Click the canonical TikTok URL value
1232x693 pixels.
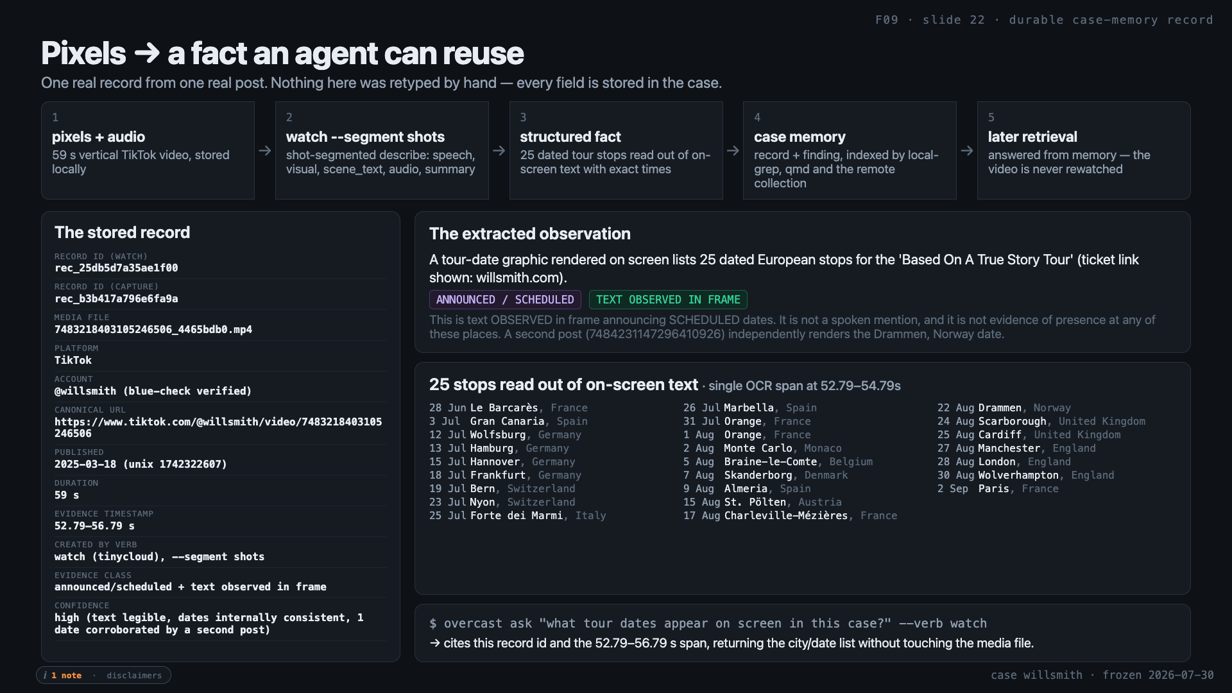(x=218, y=427)
